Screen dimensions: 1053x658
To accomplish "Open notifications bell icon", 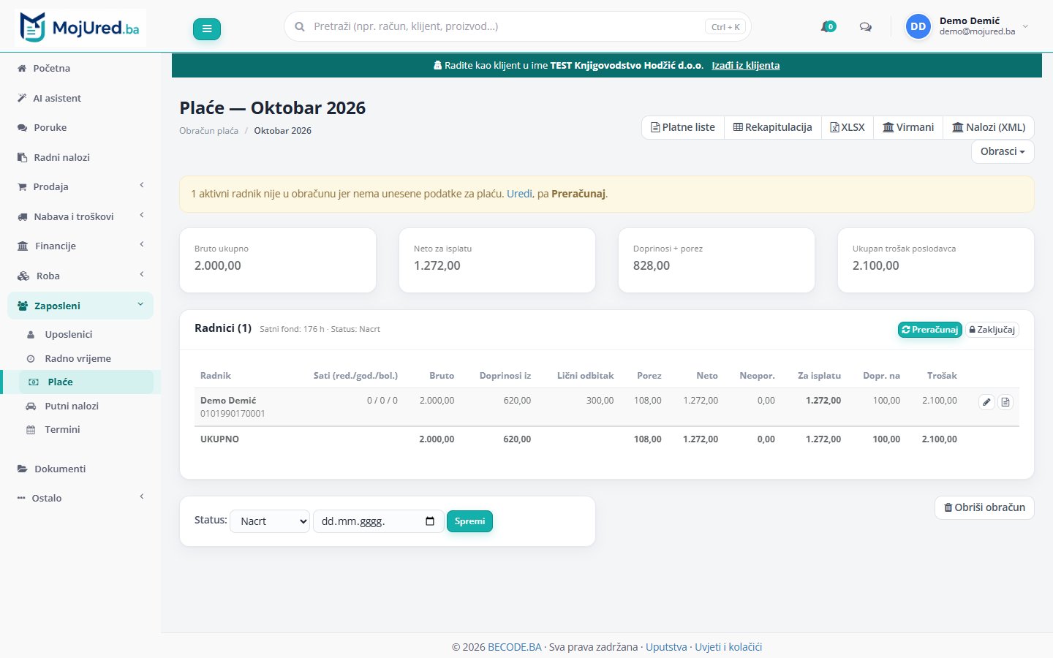I will 828,27.
